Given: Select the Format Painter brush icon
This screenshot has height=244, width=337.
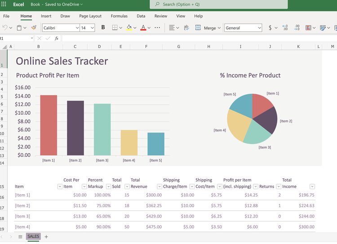Looking at the screenshot, I should (34, 27).
